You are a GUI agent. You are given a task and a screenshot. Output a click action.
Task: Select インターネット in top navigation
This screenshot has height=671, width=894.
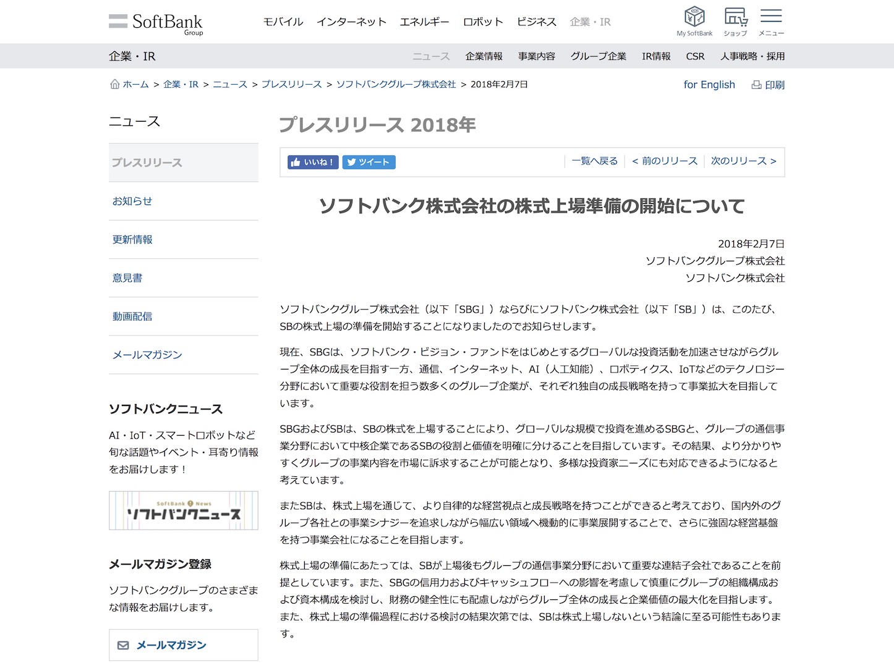tap(351, 22)
